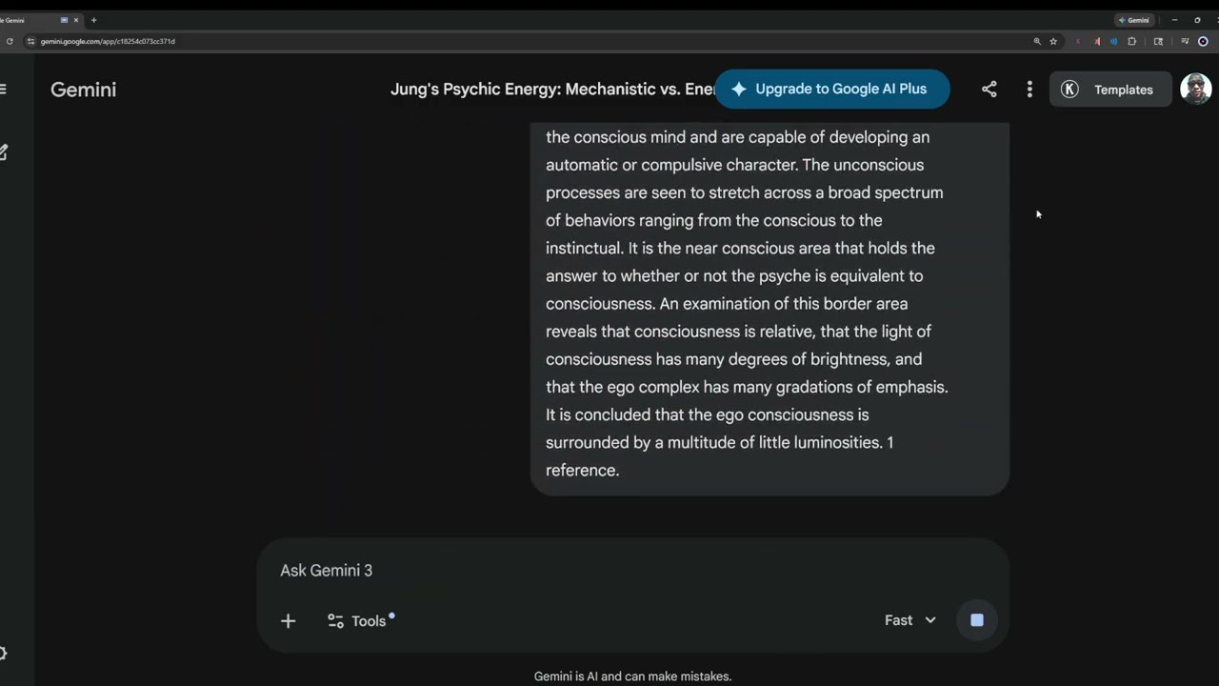Open settings gear in the sidebar
The height and width of the screenshot is (686, 1219).
click(x=3, y=654)
